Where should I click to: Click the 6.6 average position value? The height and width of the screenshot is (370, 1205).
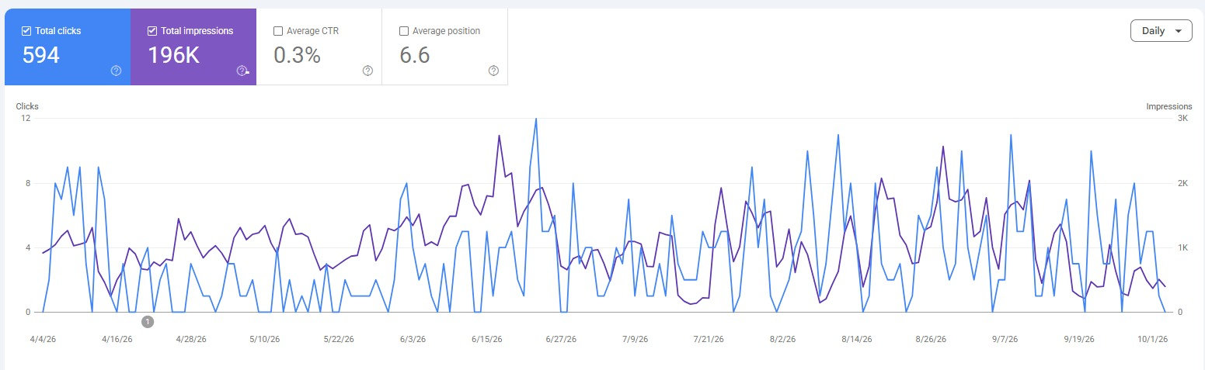click(414, 56)
